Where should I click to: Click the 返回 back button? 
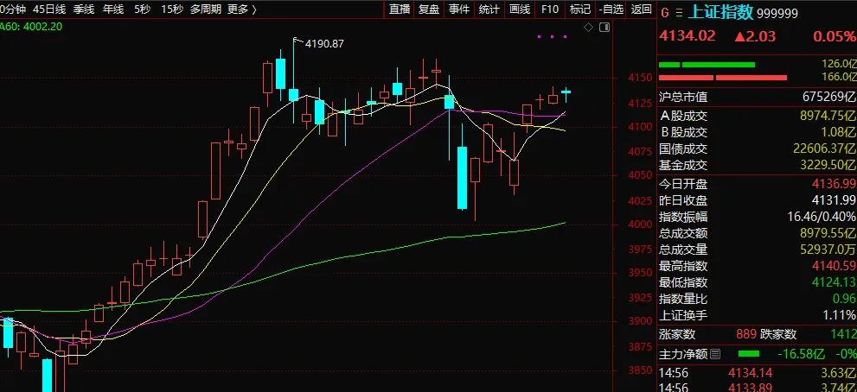(x=641, y=9)
